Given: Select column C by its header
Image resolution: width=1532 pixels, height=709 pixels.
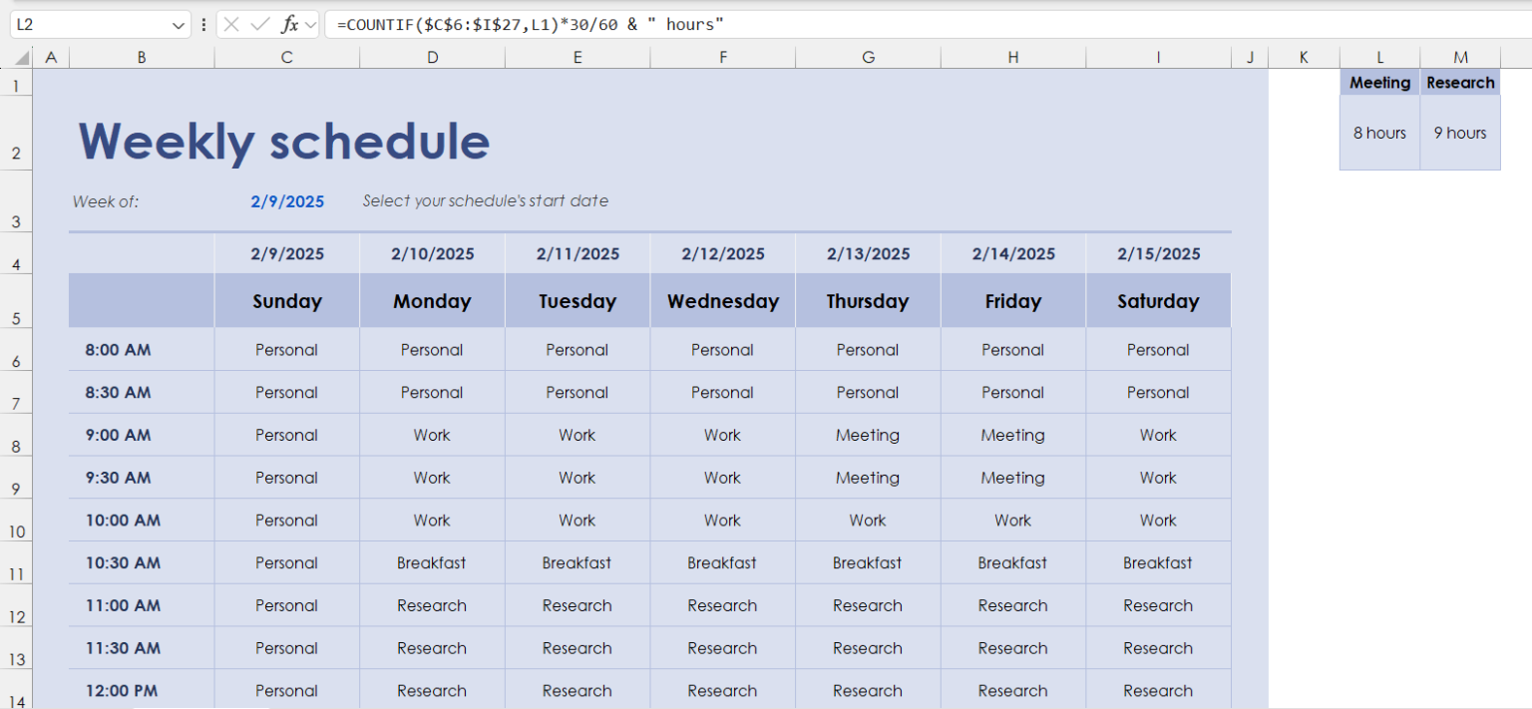Looking at the screenshot, I should point(286,57).
